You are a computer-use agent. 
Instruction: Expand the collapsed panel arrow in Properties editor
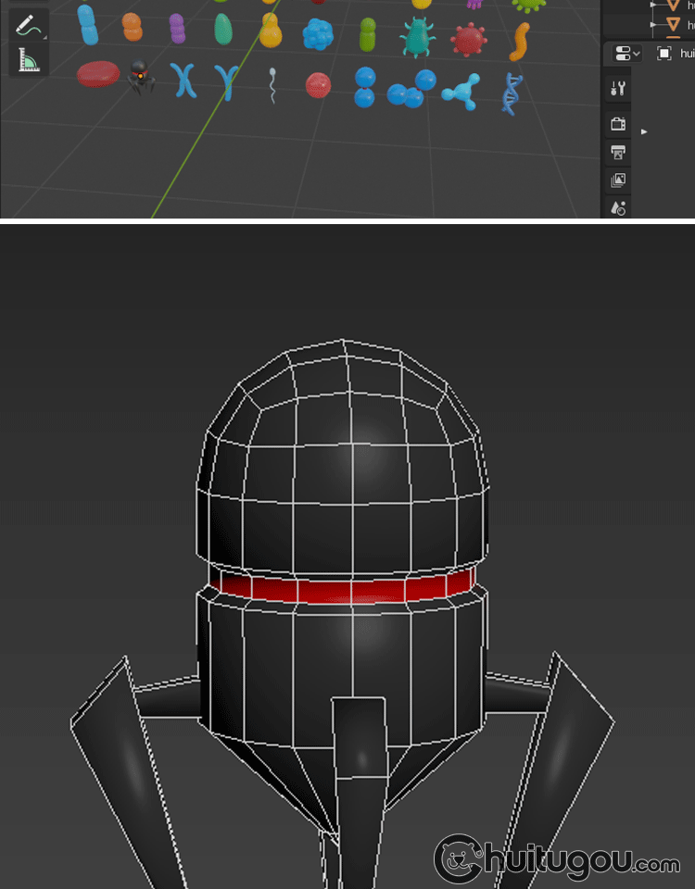tap(644, 131)
